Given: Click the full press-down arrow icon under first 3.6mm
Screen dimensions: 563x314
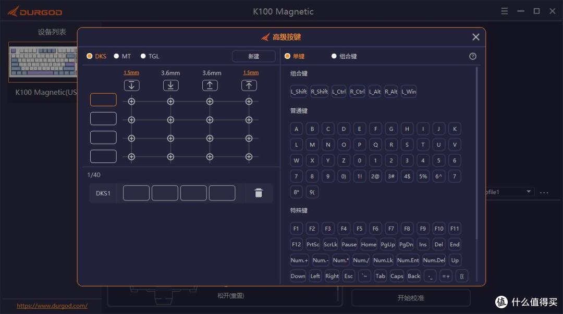Looking at the screenshot, I should point(170,85).
